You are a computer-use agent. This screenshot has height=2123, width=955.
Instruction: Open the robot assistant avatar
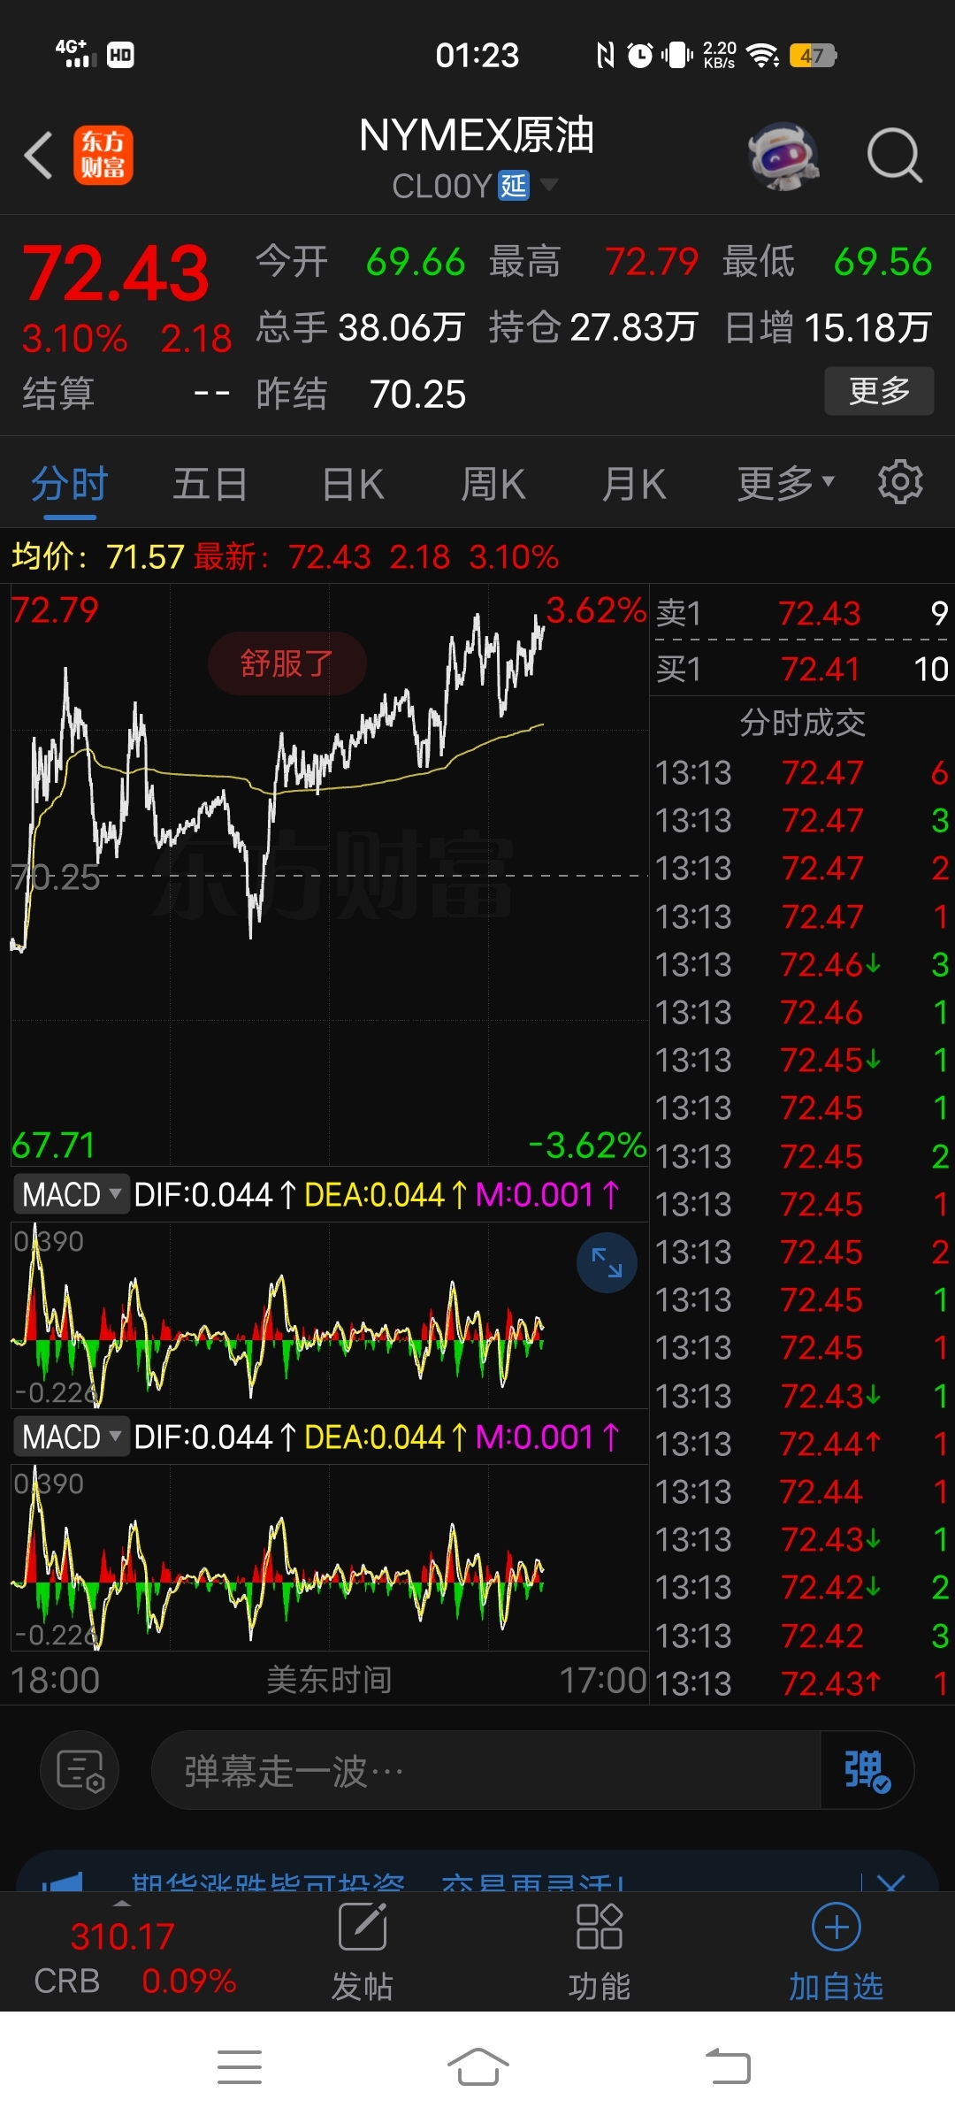coord(783,156)
